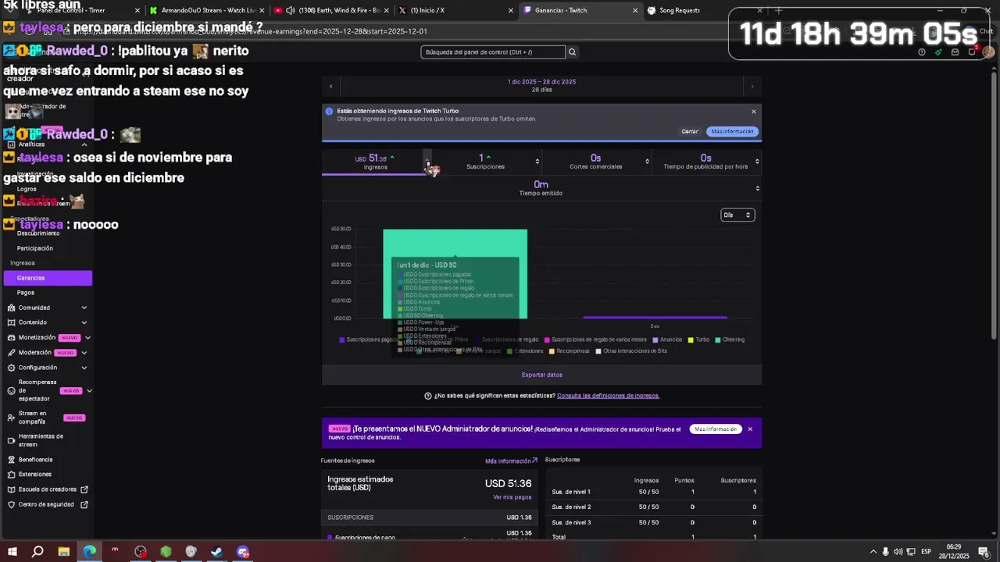
Task: Click the Contenido sidebar icon
Action: (11, 322)
